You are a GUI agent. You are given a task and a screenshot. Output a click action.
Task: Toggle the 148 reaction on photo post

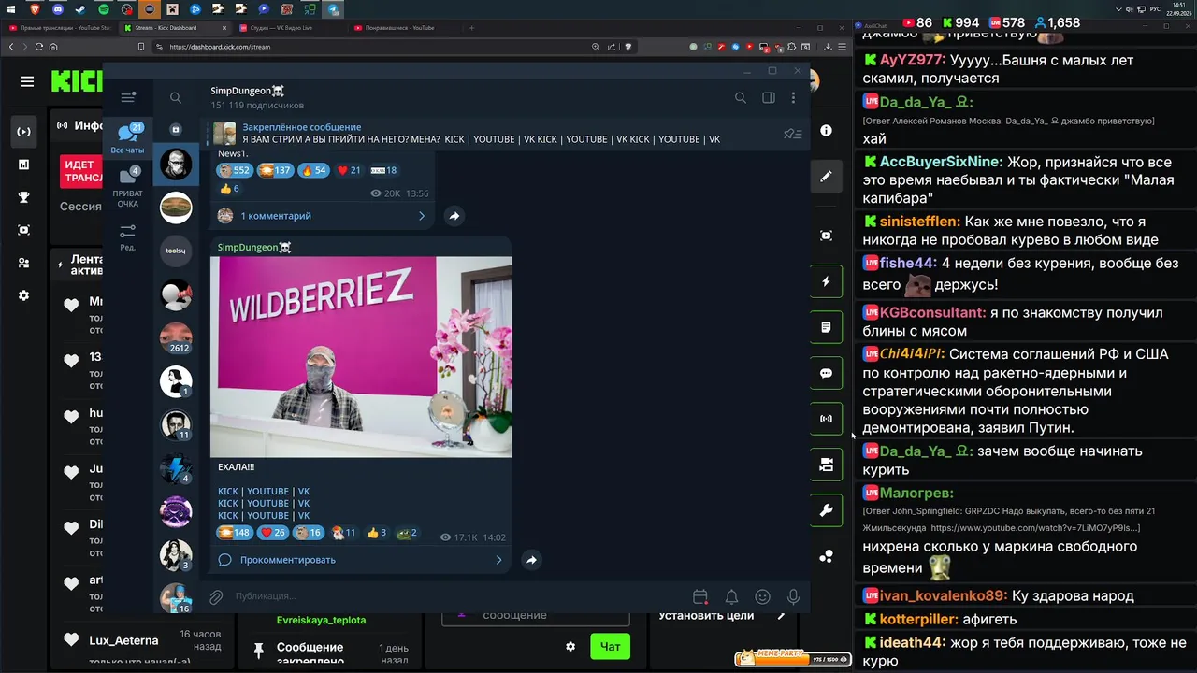(x=234, y=533)
